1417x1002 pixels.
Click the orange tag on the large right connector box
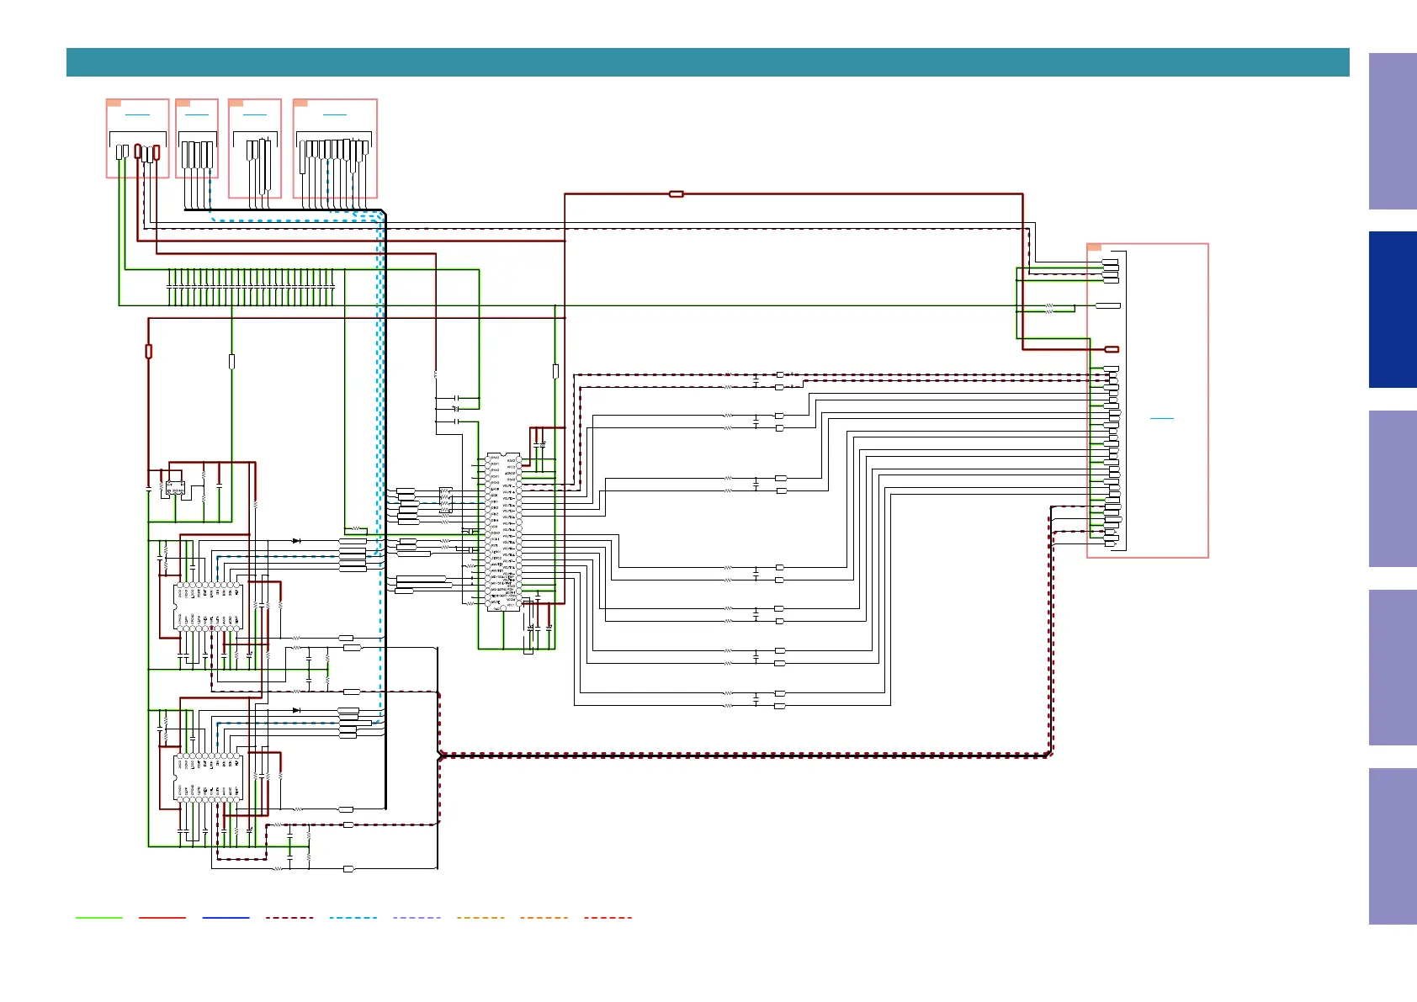click(1095, 247)
